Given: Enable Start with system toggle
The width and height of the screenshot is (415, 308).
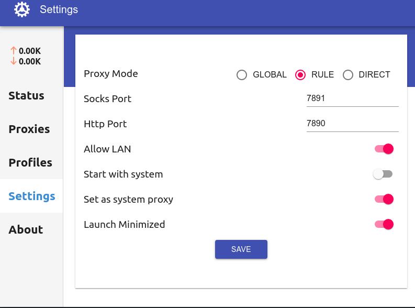Looking at the screenshot, I should tap(383, 174).
